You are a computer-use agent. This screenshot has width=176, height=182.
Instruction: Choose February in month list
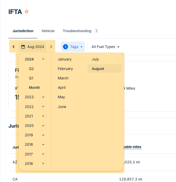[x=65, y=69]
